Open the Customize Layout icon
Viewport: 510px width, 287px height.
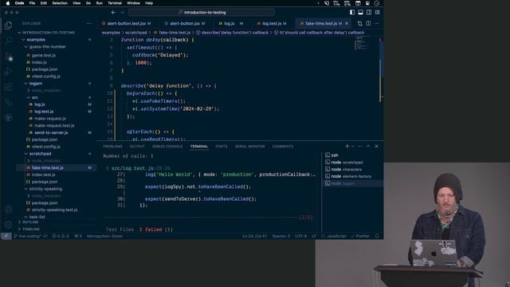377,13
